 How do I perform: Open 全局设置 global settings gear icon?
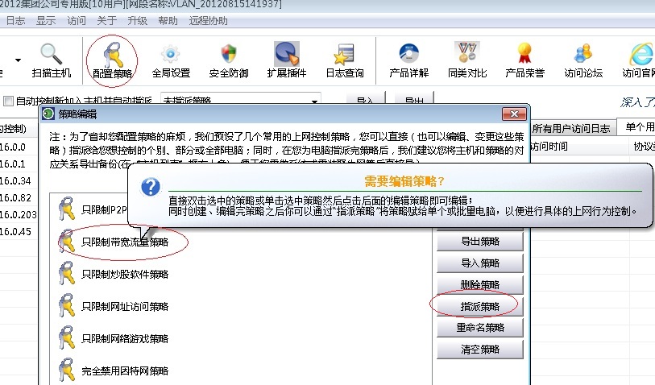click(171, 55)
